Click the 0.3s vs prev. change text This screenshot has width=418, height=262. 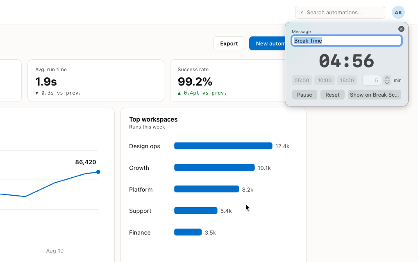(58, 93)
